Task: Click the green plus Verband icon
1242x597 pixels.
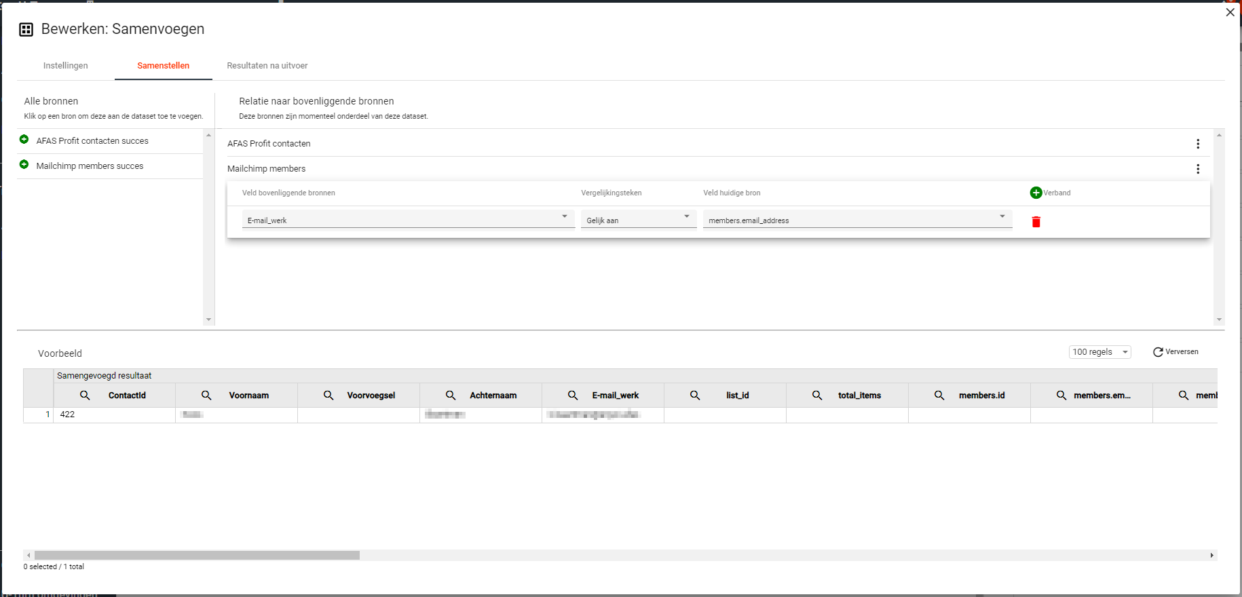Action: coord(1036,193)
